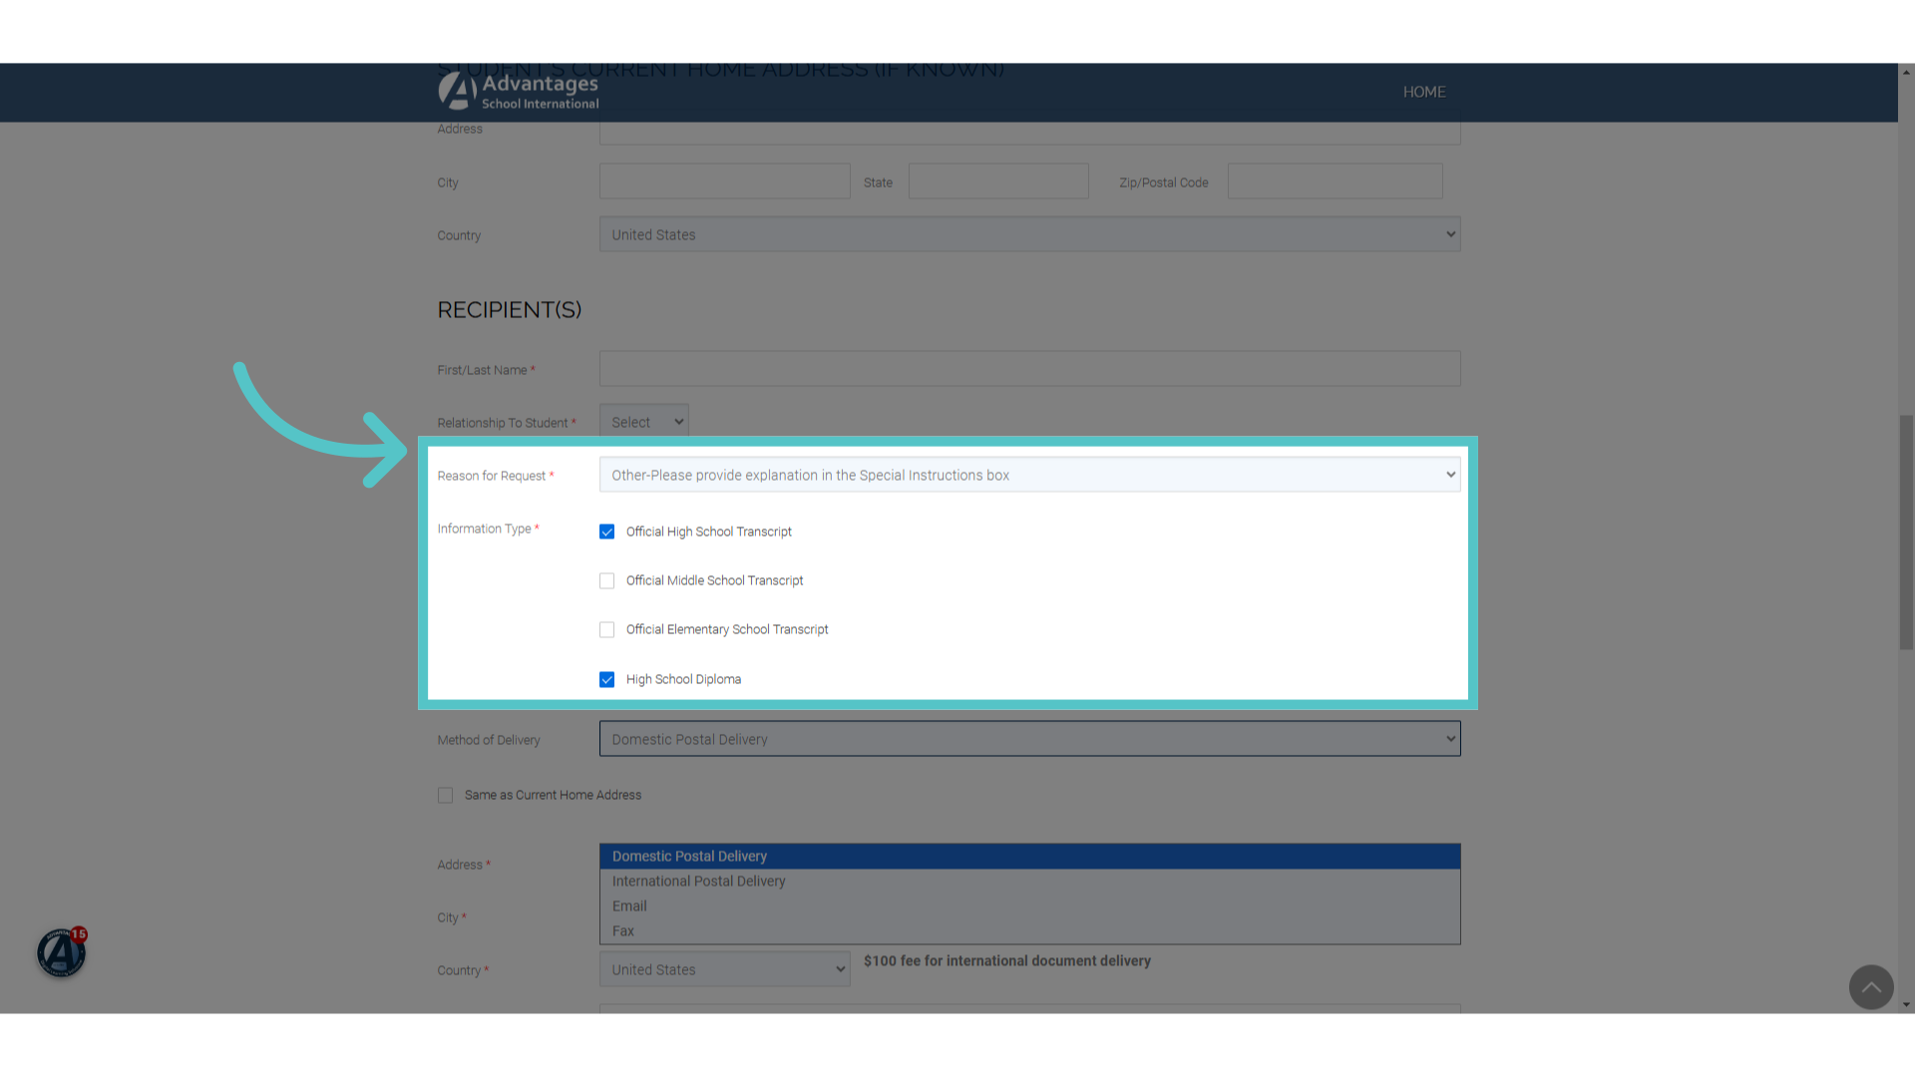
Task: Open recipient Country dropdown near fee note
Action: [724, 969]
